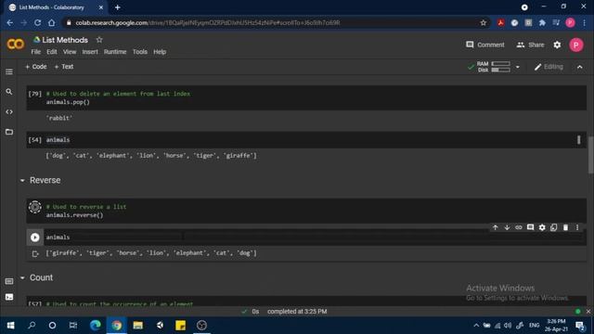Open Sticky Notes from taskbar
The width and height of the screenshot is (594, 334).
[180, 326]
